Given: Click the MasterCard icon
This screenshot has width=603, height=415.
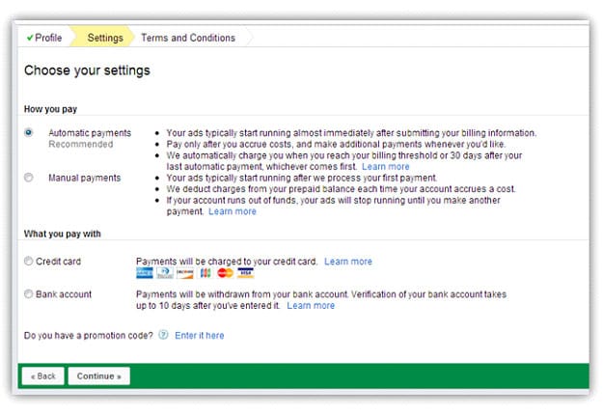Looking at the screenshot, I should coord(225,273).
